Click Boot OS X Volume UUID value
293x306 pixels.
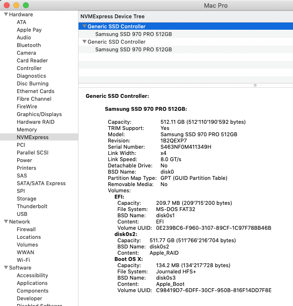[x=214, y=290]
